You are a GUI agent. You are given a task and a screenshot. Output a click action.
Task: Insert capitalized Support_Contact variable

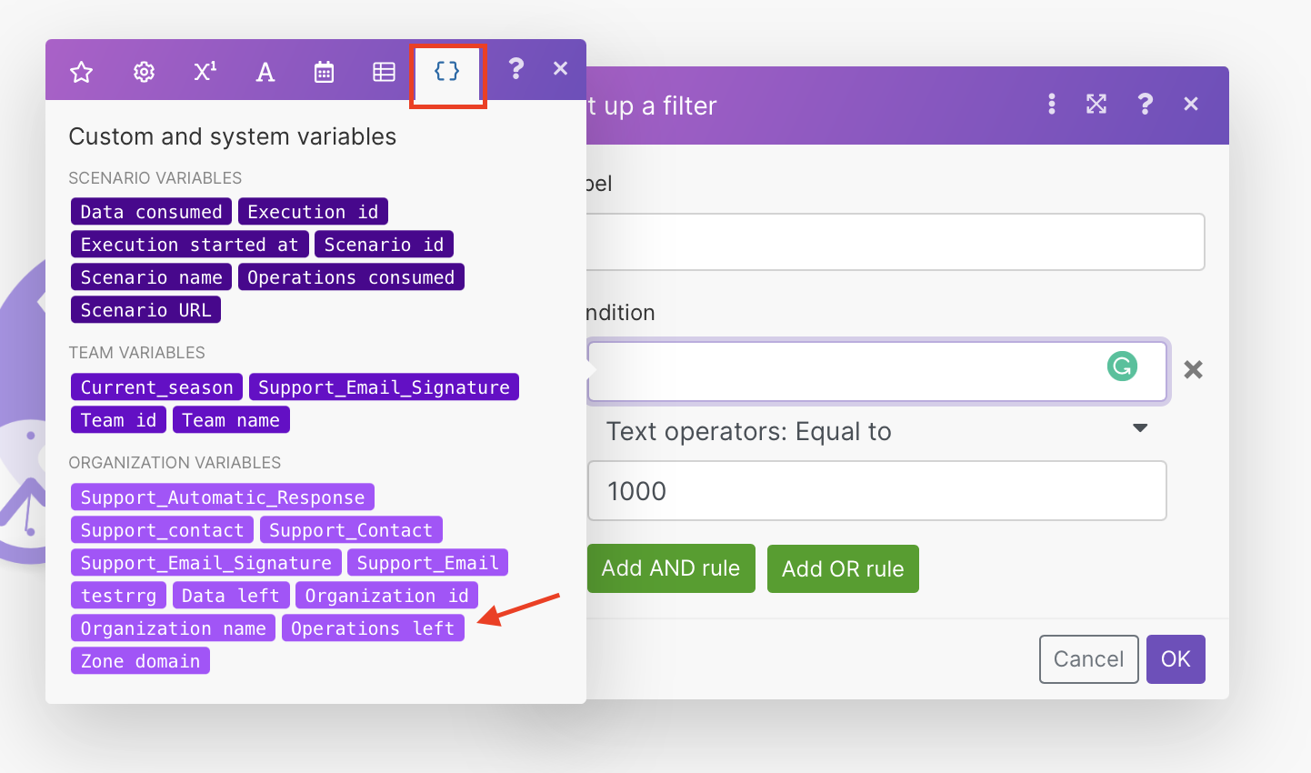(351, 530)
